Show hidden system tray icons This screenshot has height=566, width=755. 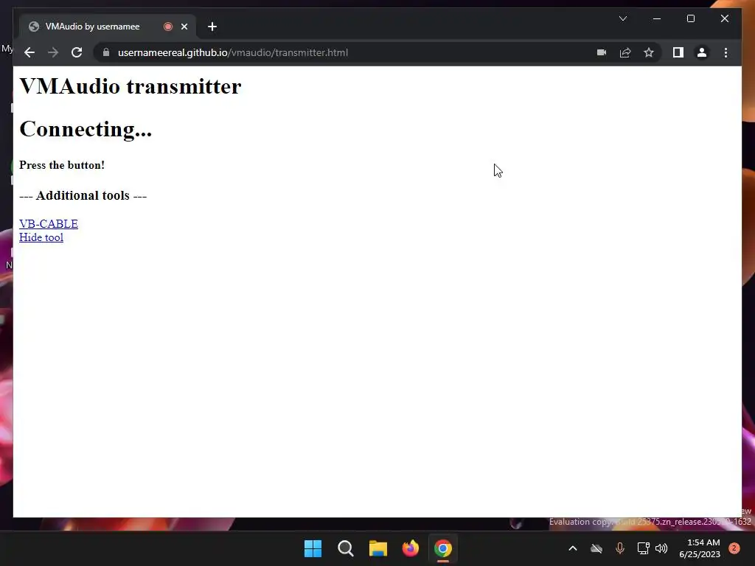pyautogui.click(x=572, y=548)
